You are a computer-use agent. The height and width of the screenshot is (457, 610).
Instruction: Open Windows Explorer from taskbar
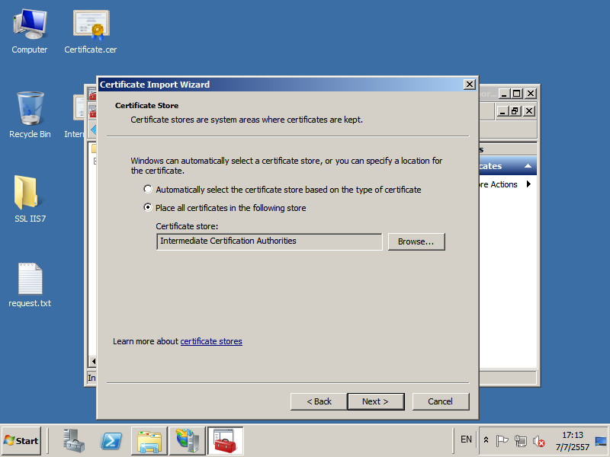pos(149,441)
